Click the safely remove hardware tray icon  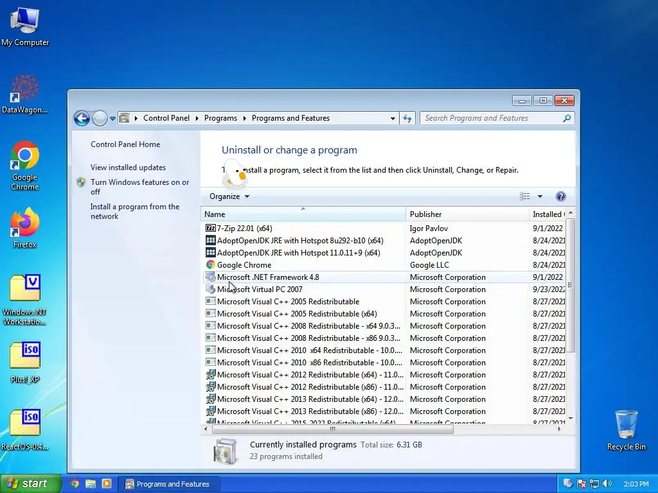(x=568, y=484)
